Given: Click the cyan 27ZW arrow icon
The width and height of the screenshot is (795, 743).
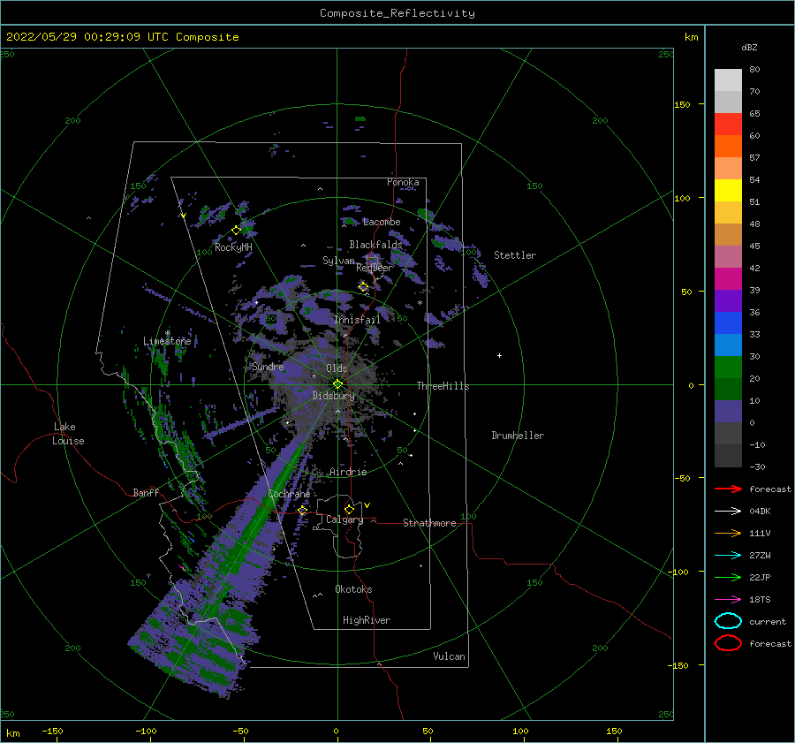Looking at the screenshot, I should pos(728,556).
